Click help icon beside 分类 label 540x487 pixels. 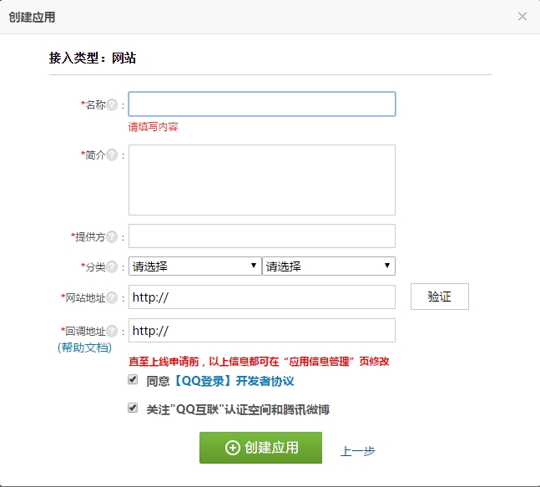point(112,267)
